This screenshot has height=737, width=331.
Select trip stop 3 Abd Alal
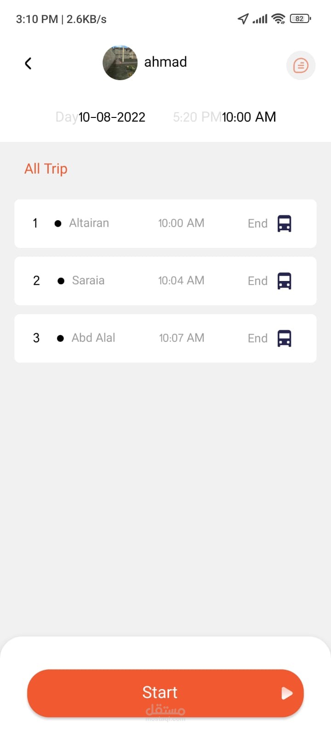click(93, 338)
